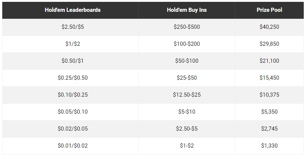Click the Hold'em Leaderboards column header

tap(73, 10)
